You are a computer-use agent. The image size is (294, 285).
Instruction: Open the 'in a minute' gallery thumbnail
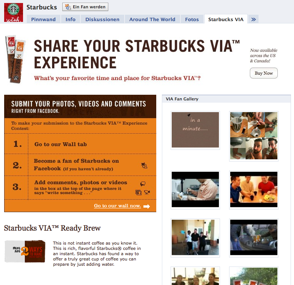tap(195, 130)
